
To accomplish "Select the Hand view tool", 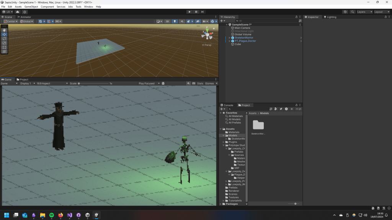I will tap(4, 30).
